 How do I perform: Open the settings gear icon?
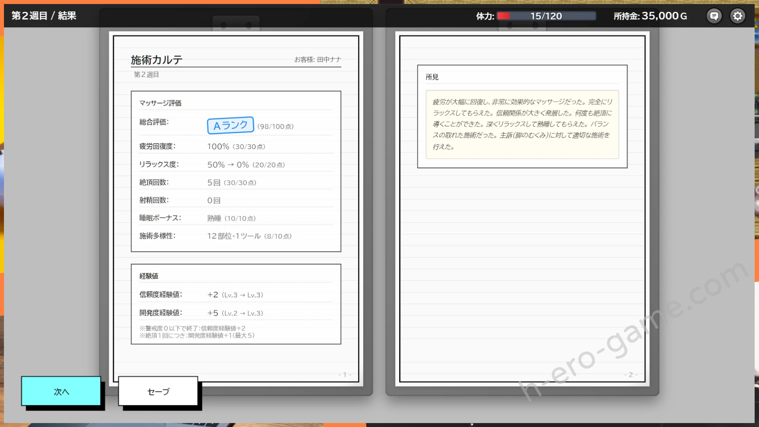coord(737,16)
